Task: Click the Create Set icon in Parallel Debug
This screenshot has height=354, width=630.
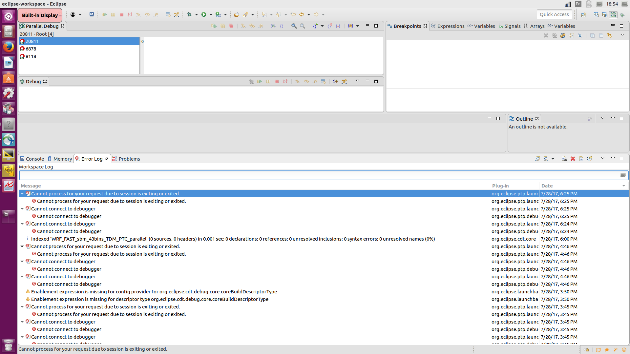Action: 315,26
